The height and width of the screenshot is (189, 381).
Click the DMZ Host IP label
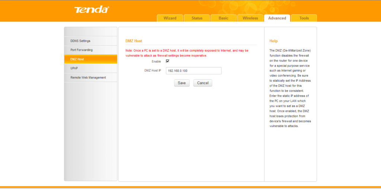(x=153, y=71)
